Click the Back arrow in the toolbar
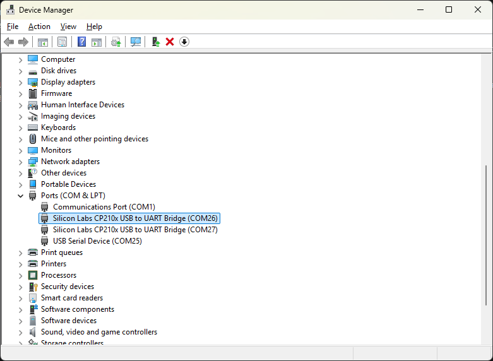 point(9,42)
